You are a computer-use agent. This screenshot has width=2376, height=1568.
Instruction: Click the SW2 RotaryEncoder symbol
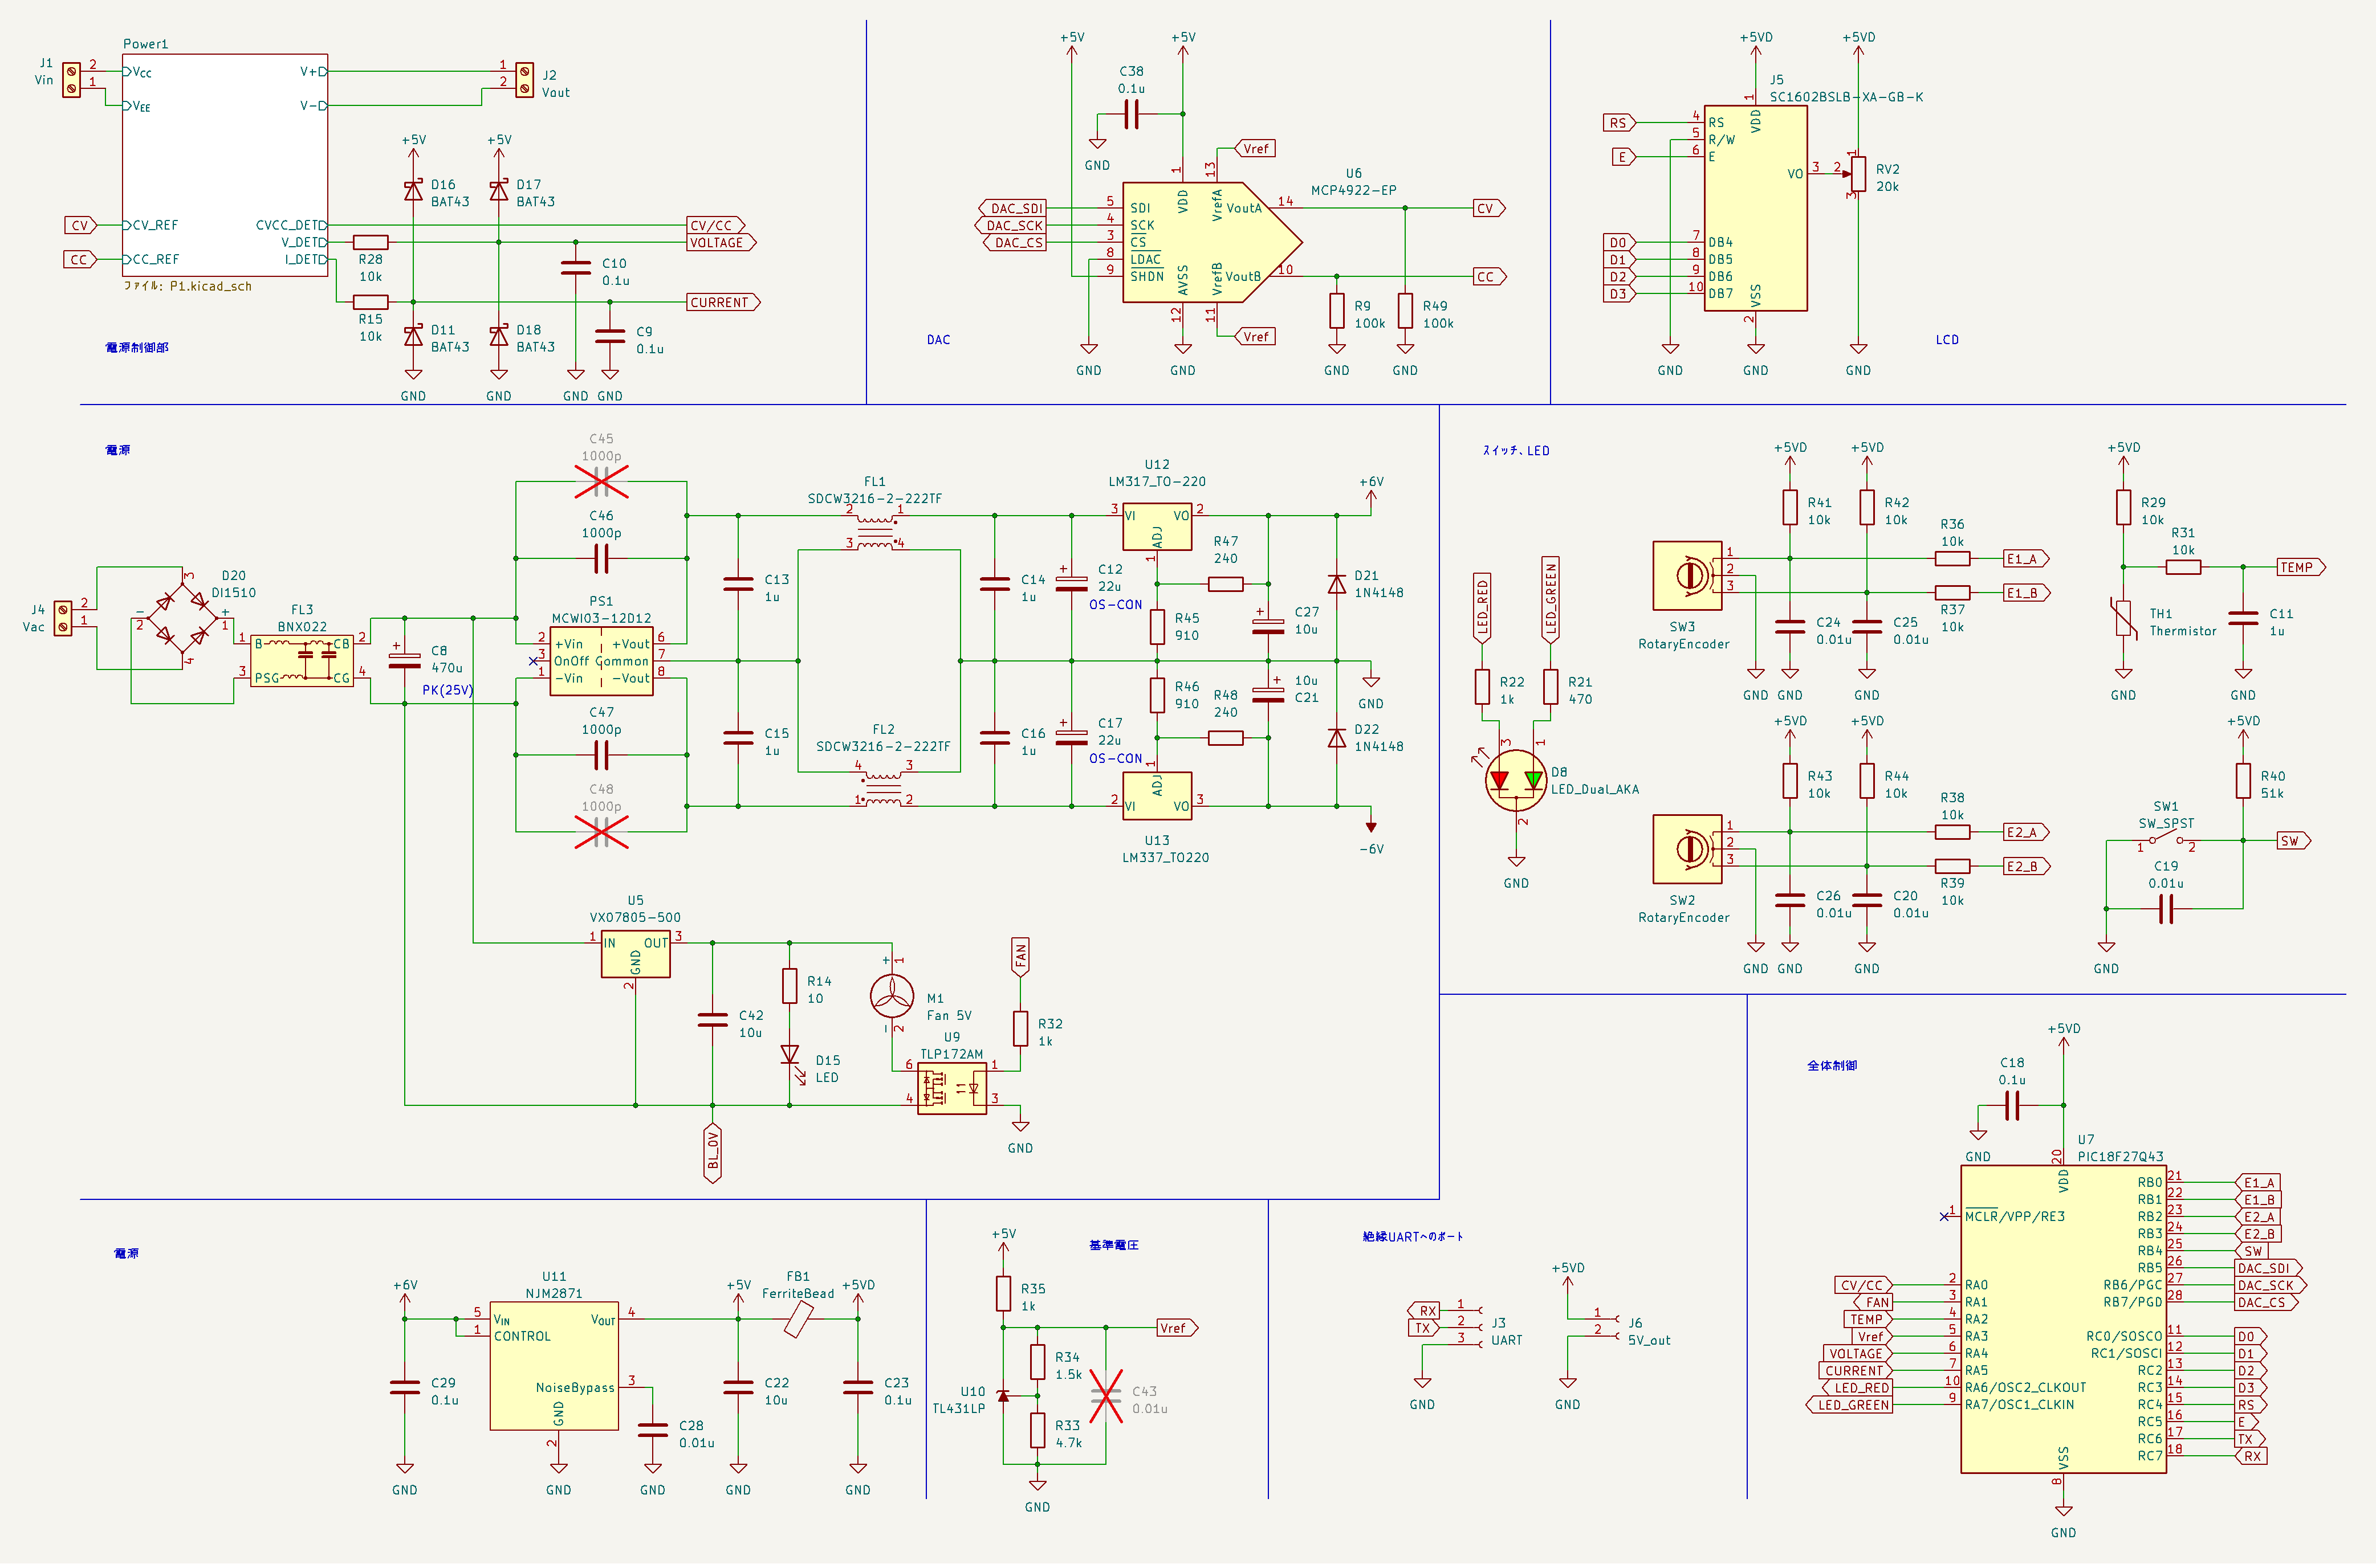click(1688, 850)
